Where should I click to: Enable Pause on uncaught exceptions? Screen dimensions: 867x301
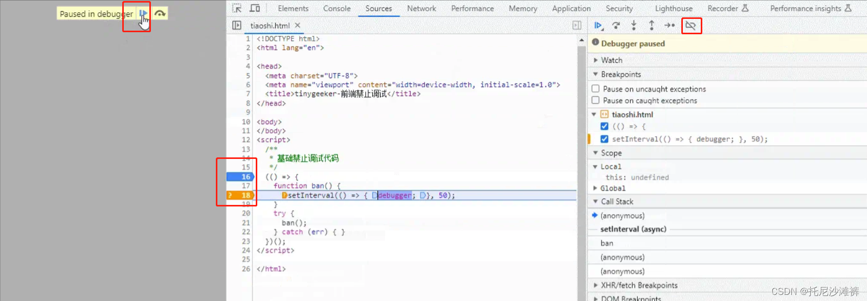[x=595, y=88]
